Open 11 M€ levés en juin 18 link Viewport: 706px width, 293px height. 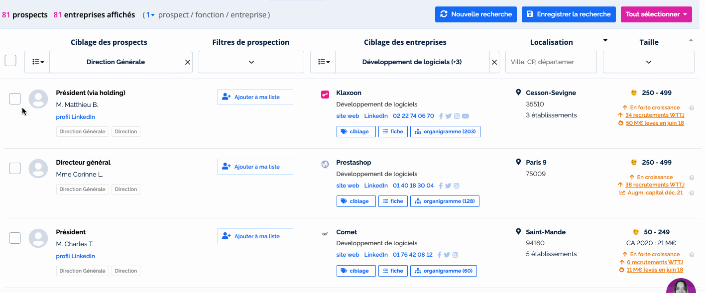click(x=654, y=270)
